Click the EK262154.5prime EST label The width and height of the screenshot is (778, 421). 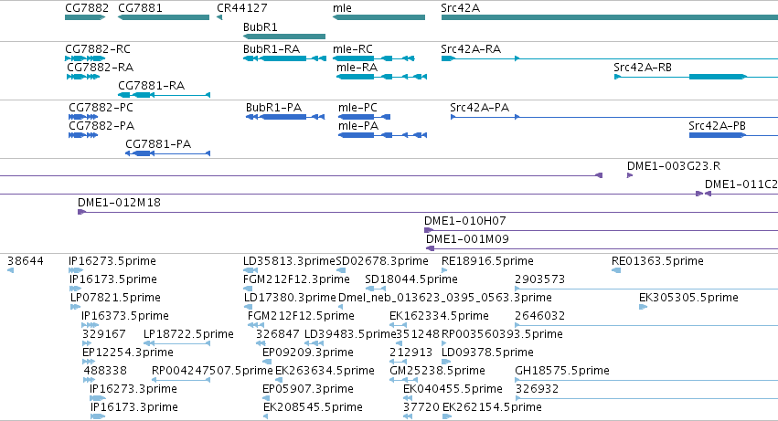pyautogui.click(x=492, y=407)
